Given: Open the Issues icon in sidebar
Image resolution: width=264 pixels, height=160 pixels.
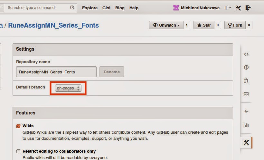Looking at the screenshot, I should [x=246, y=67].
